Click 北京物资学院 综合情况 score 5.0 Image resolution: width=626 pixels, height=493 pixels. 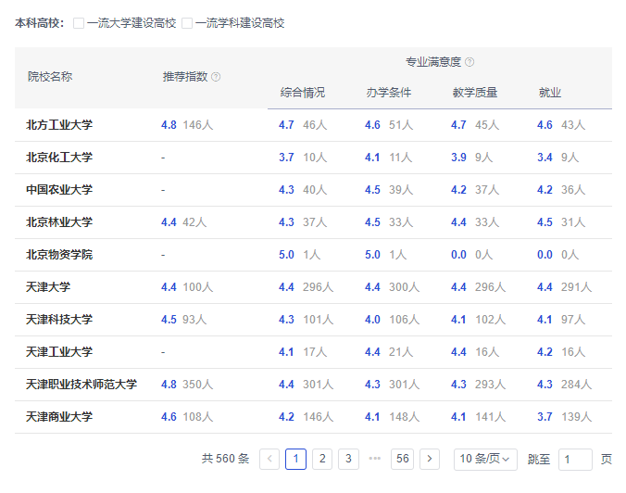tap(286, 255)
